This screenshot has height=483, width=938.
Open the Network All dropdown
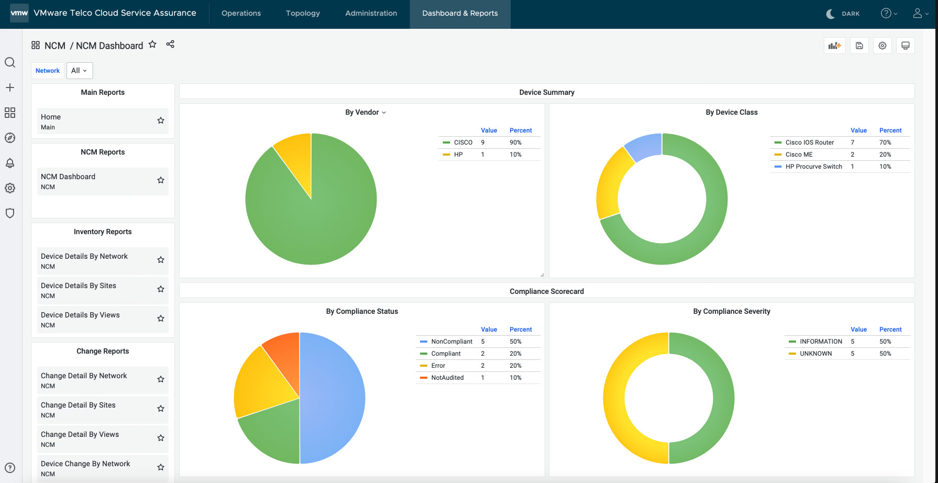80,71
